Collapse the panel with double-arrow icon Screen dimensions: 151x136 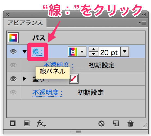(x=144, y=15)
